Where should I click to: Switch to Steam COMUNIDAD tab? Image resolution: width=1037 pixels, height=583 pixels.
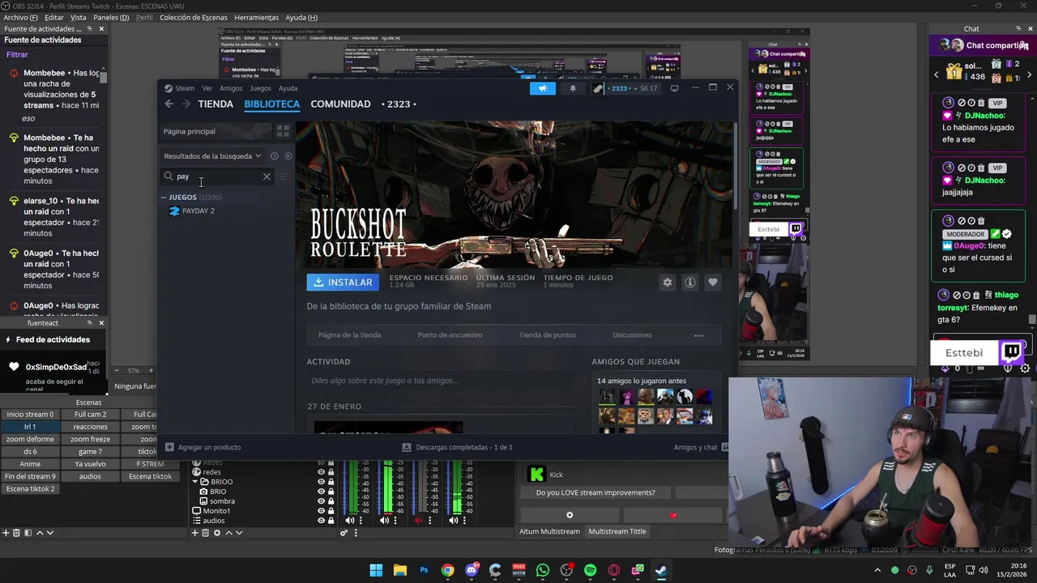pos(340,104)
